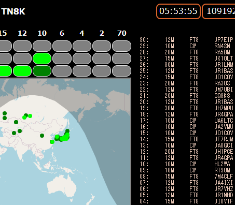Click log entry 05 callsign JR1NHD
The width and height of the screenshot is (235, 205).
[x=224, y=195]
